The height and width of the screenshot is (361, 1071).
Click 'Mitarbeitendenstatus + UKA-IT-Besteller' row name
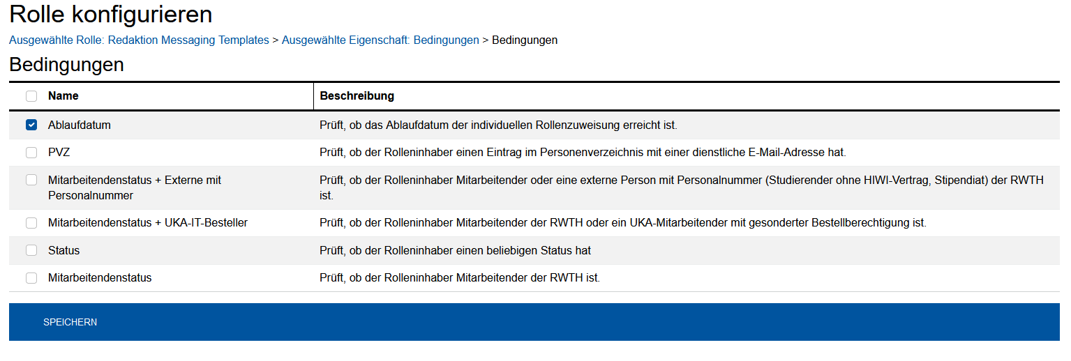[x=148, y=223]
